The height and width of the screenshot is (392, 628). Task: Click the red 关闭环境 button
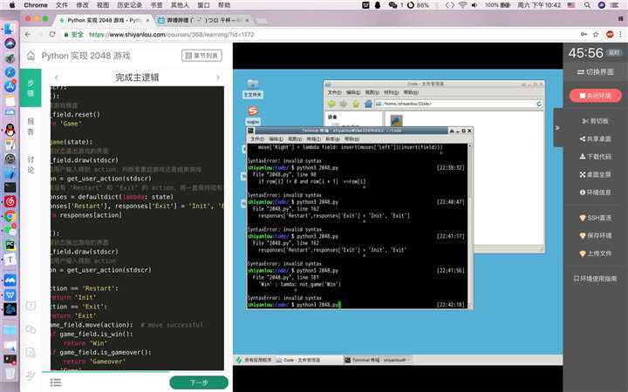click(x=596, y=96)
